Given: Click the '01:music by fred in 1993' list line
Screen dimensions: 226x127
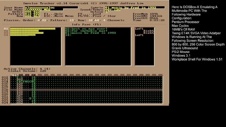Looking at the screenshot, I should click(90, 33).
